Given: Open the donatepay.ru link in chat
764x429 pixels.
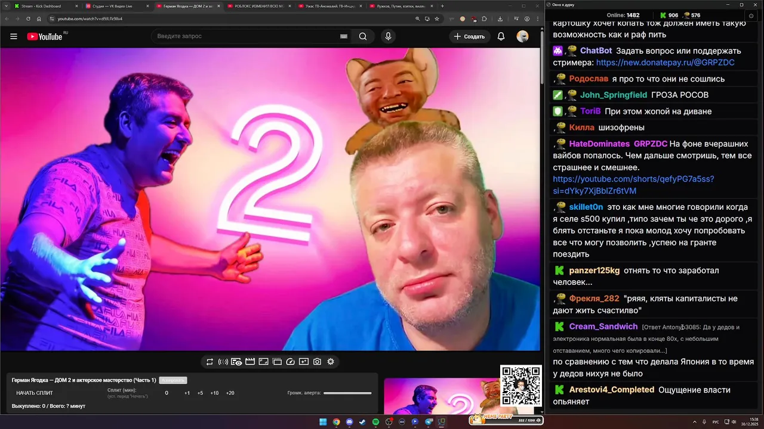Looking at the screenshot, I should pos(665,63).
